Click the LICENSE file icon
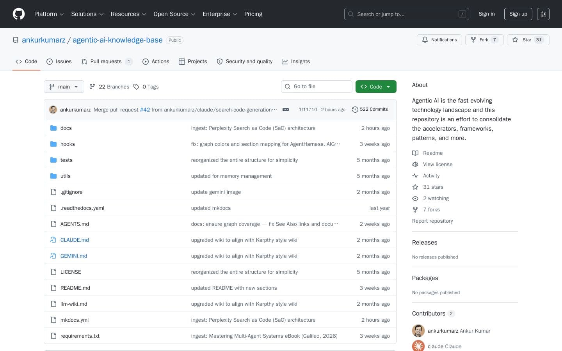The height and width of the screenshot is (351, 562). point(53,272)
